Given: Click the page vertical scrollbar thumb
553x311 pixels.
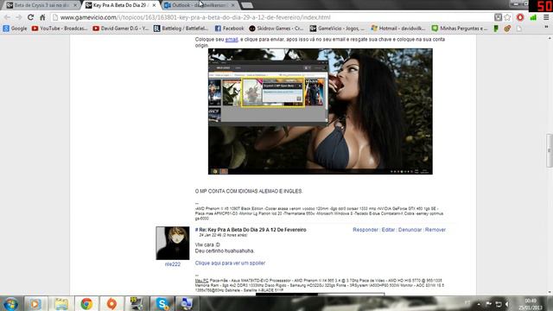Looking at the screenshot, I should coord(550,150).
